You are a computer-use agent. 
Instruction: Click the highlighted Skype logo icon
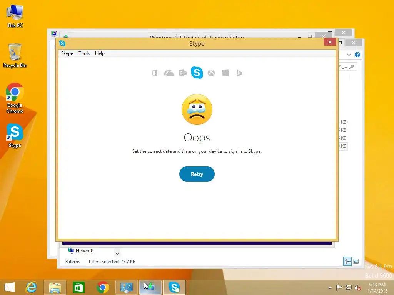(197, 73)
